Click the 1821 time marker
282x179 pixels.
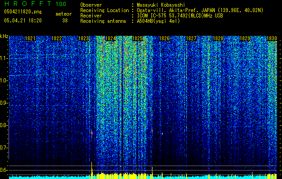(30, 38)
